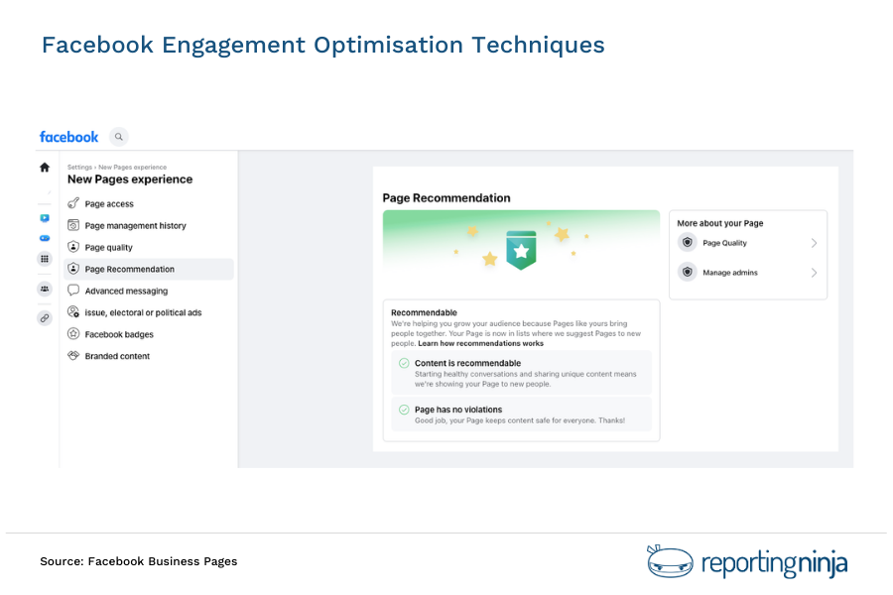Click the link icon in the left rail
893x595 pixels.
44,318
